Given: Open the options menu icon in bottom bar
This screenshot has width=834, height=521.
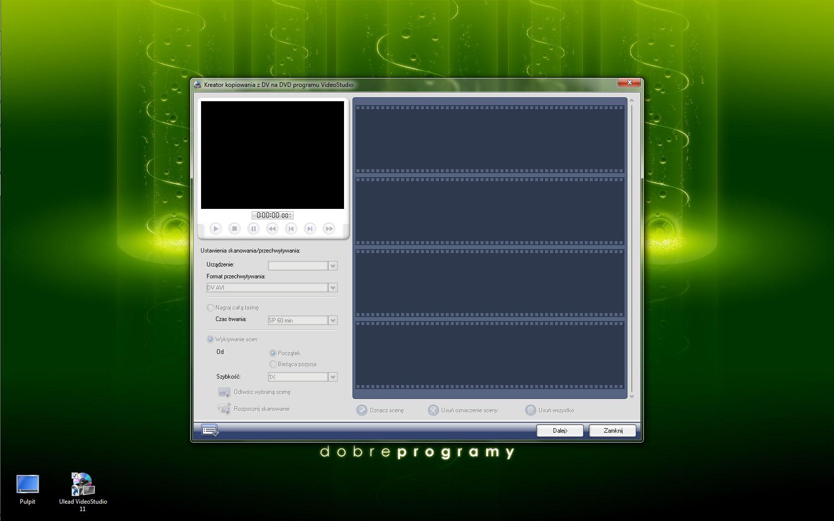Looking at the screenshot, I should [210, 431].
